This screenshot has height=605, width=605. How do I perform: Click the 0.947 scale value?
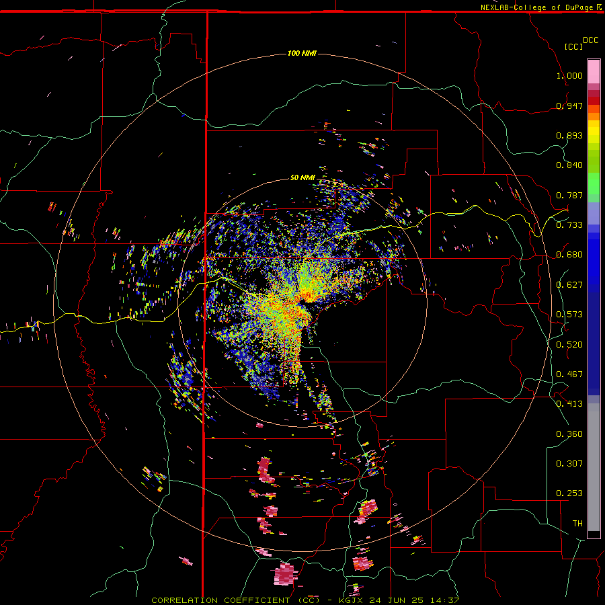[569, 106]
